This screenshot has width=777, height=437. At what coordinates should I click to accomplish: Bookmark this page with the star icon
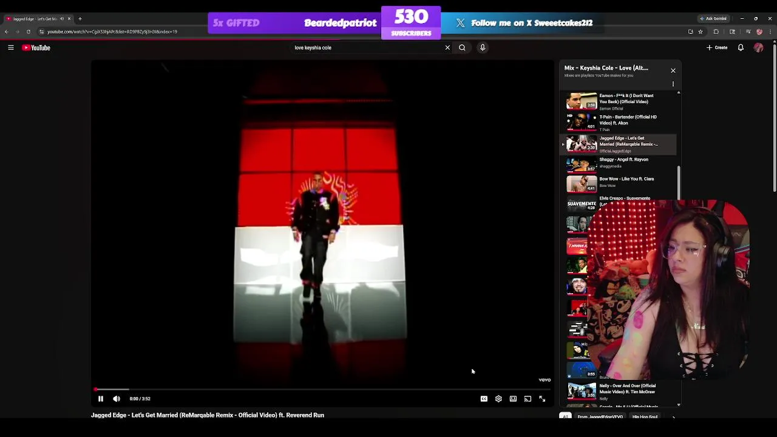coord(700,32)
